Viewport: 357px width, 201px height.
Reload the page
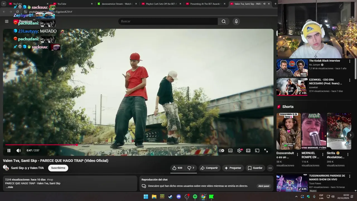[17, 12]
